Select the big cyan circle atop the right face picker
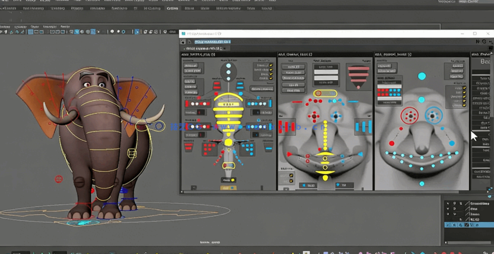Image resolution: width=494 pixels, height=254 pixels. pos(422,76)
